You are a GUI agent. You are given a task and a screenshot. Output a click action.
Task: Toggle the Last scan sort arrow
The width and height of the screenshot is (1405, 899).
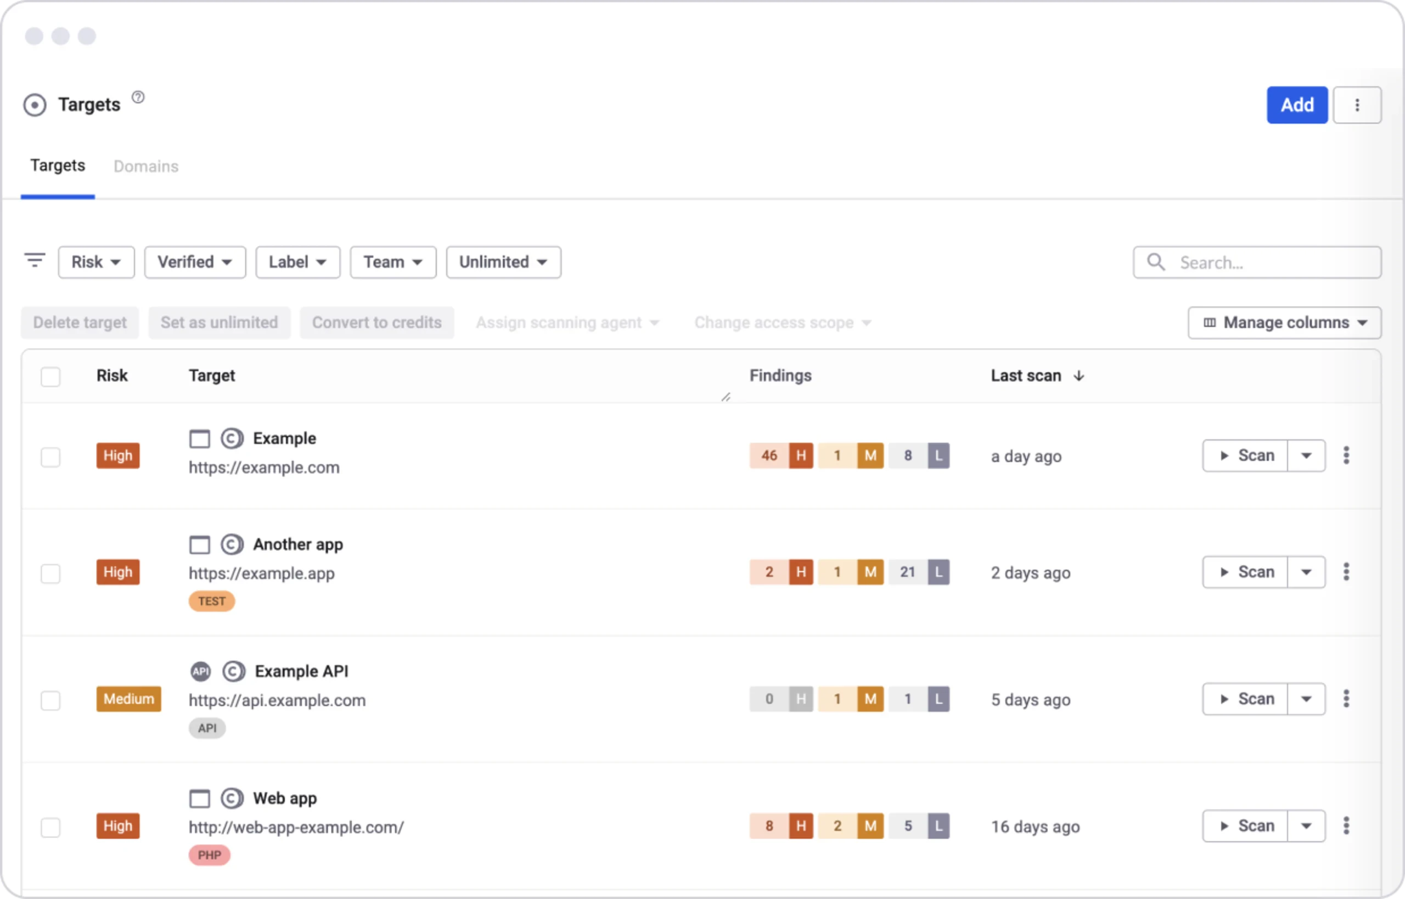click(1080, 375)
